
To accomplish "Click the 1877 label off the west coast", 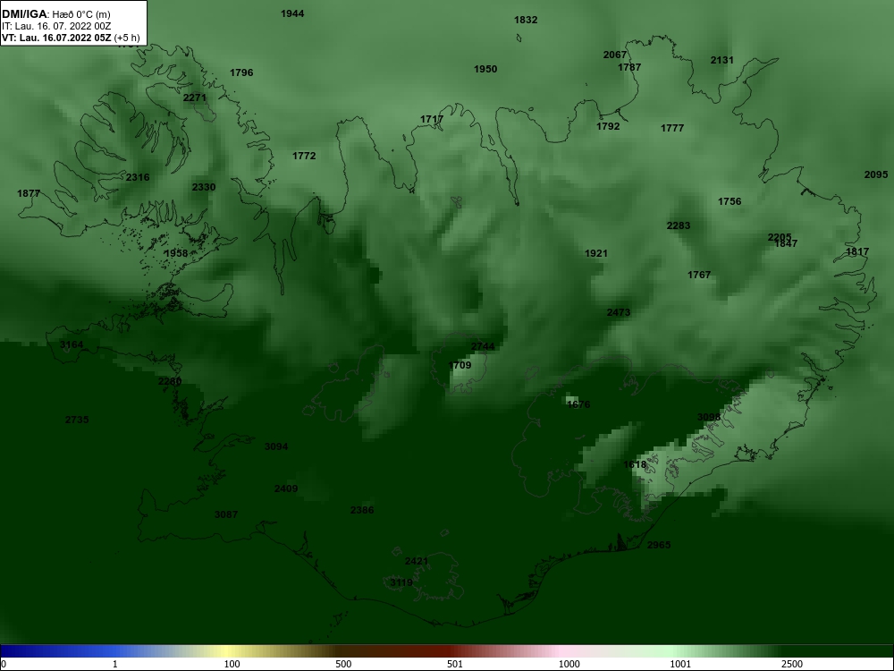I will (x=29, y=193).
